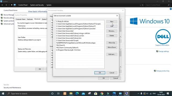Click the Change settings link
Image resolution: width=172 pixels, height=96 pixels.
163,51
